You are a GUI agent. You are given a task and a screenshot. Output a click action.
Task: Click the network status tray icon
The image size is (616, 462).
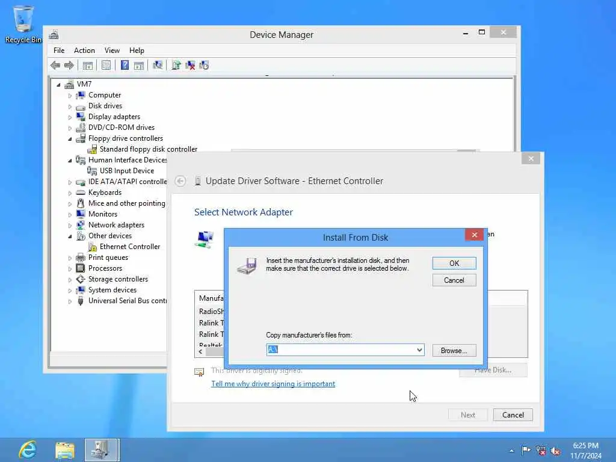click(541, 451)
